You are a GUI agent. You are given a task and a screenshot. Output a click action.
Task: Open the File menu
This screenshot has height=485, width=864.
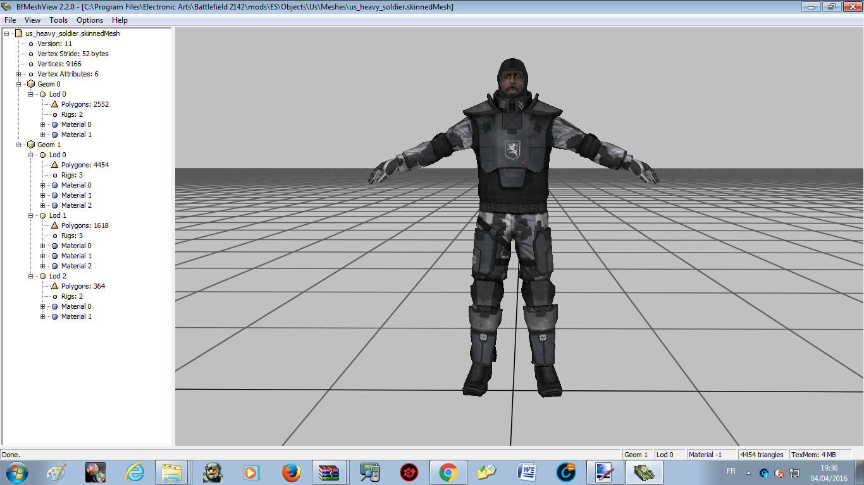pyautogui.click(x=10, y=20)
